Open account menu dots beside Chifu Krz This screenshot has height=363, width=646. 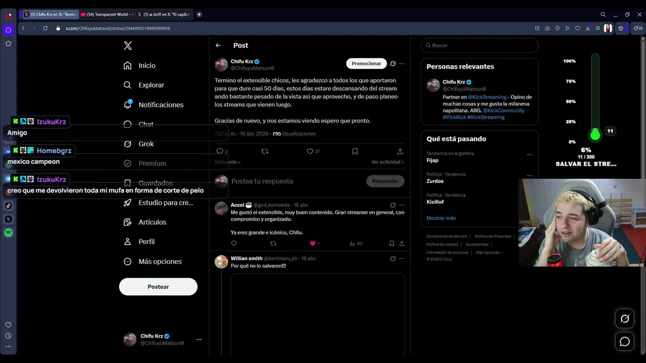pyautogui.click(x=199, y=339)
